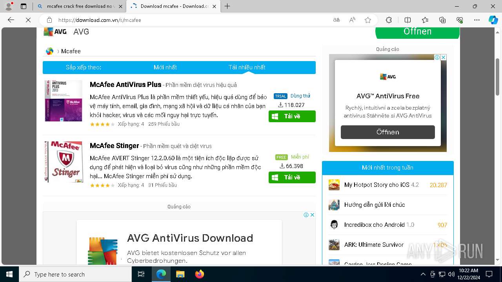This screenshot has height=282, width=502.
Task: Click the FREE badge on McAfee Stinger
Action: pos(281,157)
